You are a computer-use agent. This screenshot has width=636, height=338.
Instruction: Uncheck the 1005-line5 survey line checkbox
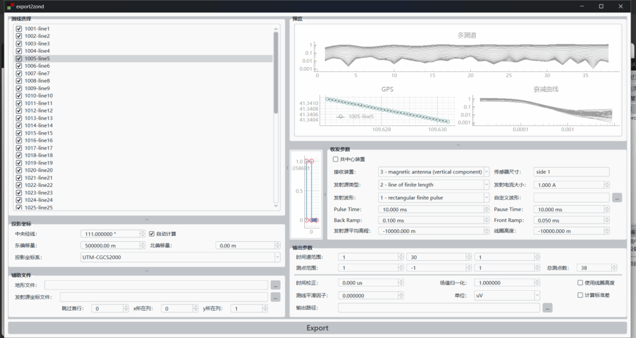(x=19, y=58)
